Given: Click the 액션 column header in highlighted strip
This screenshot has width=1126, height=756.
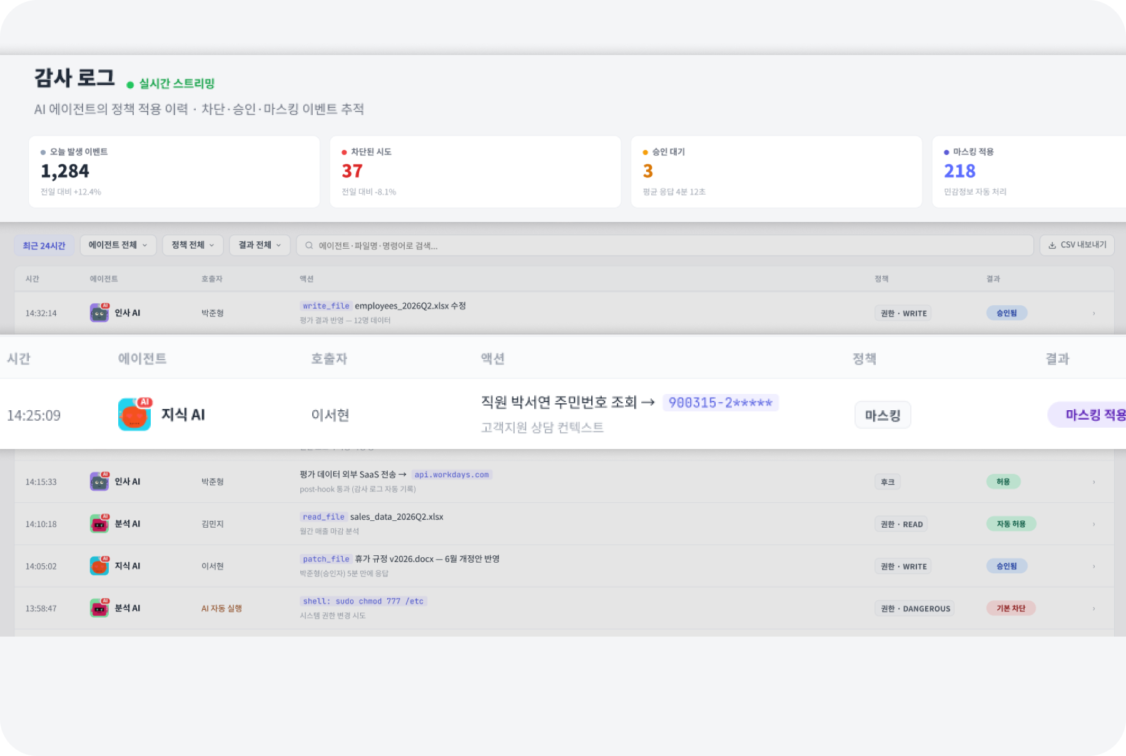Looking at the screenshot, I should pyautogui.click(x=493, y=359).
